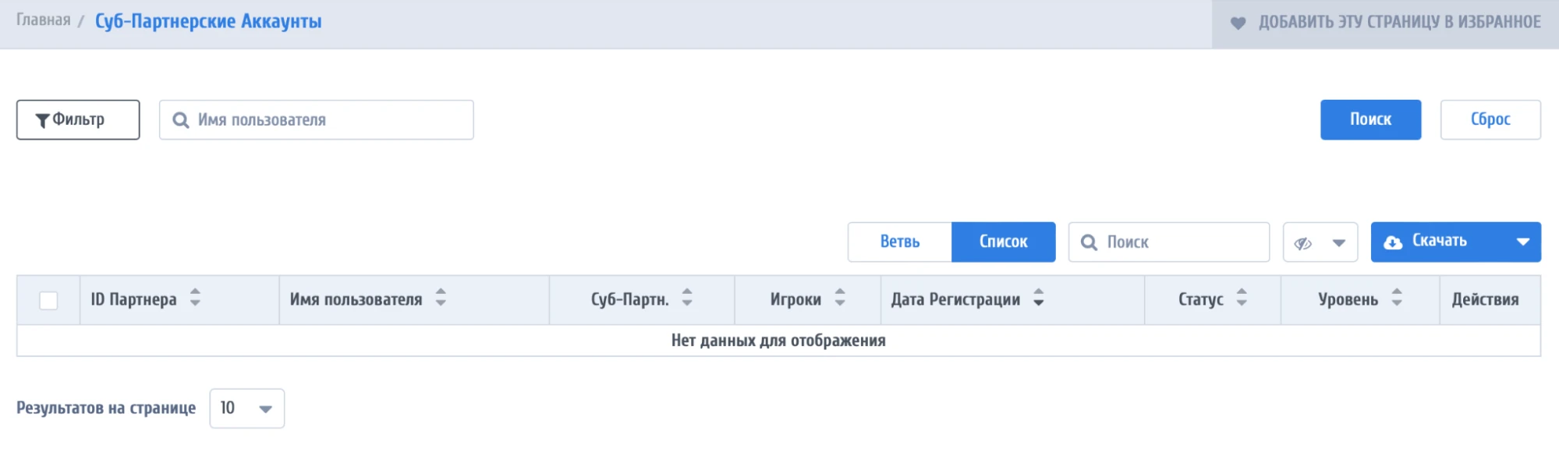This screenshot has width=1559, height=449.
Task: Sort by Суб-Партн. column arrows
Action: click(x=687, y=298)
